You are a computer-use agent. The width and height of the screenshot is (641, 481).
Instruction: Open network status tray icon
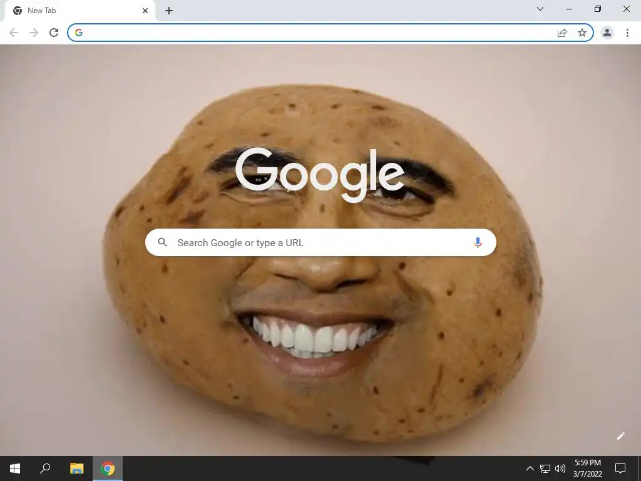545,468
